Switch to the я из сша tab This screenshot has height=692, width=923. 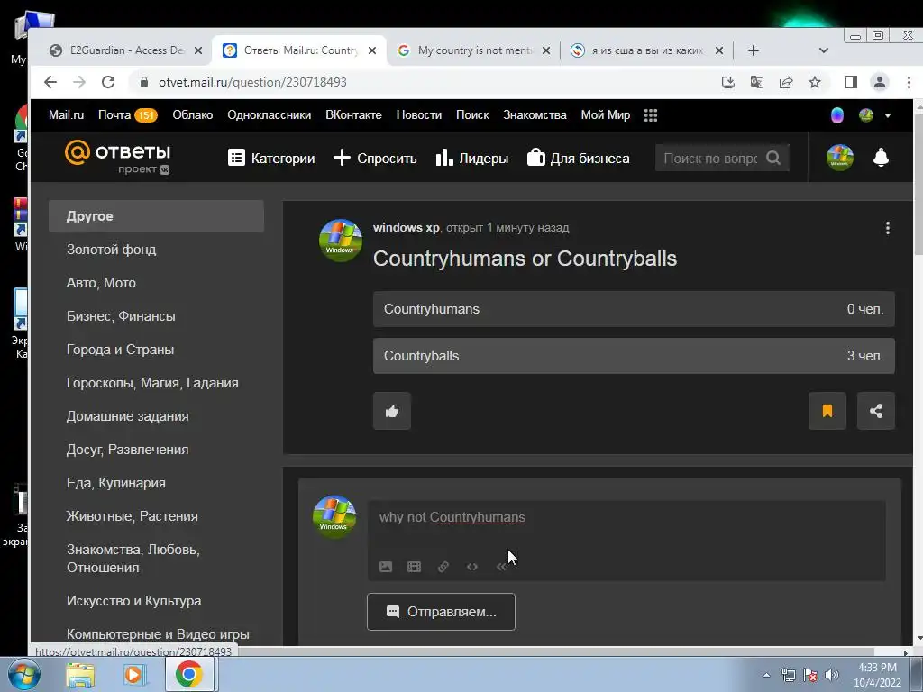tap(646, 50)
